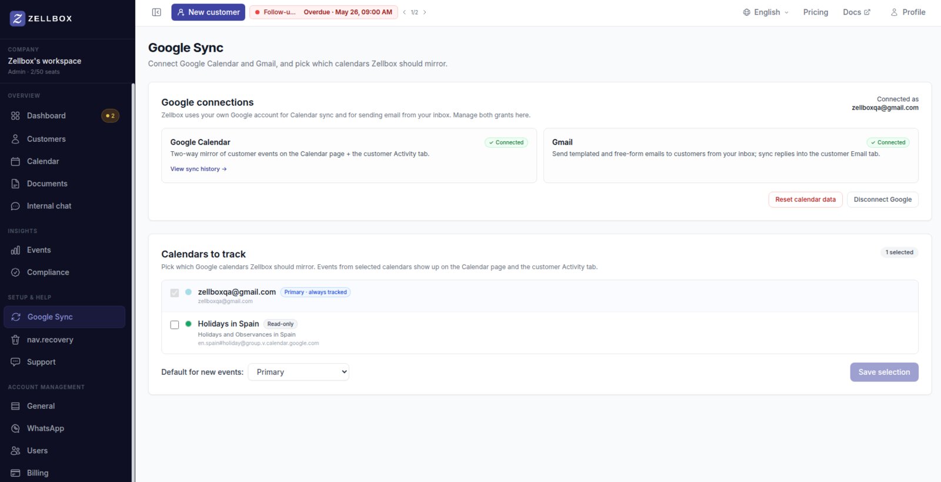941x482 pixels.
Task: Click the Primary · always tracked tag
Action: coord(315,292)
